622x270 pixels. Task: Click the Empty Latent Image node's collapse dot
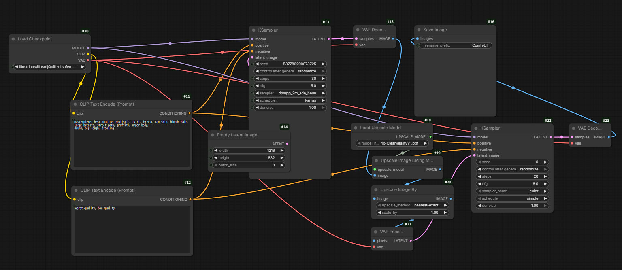click(213, 135)
